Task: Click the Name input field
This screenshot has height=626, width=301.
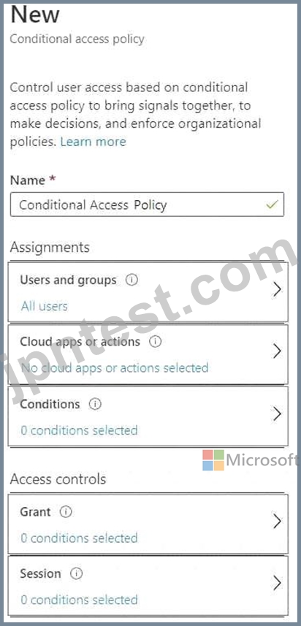Action: 147,205
